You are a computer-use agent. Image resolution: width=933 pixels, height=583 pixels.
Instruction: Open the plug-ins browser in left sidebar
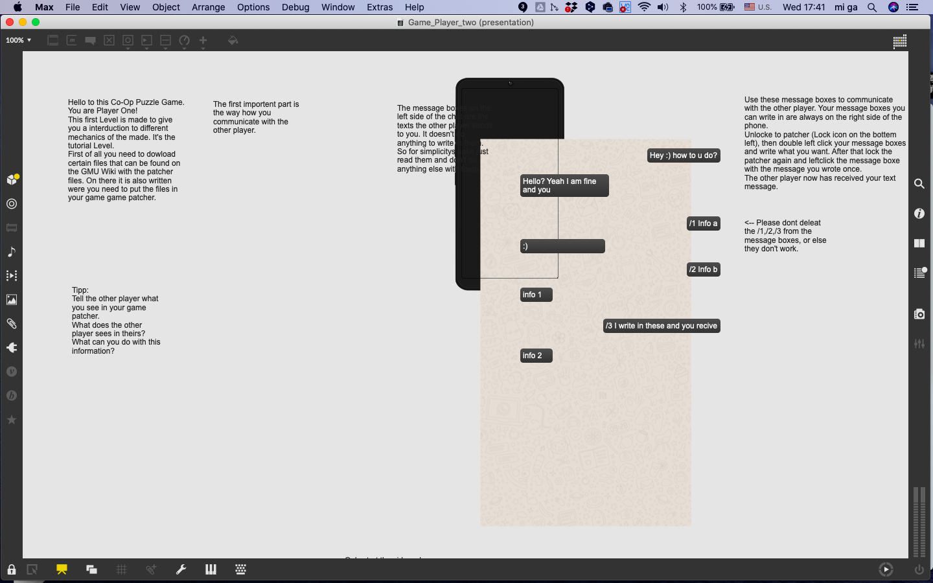tap(12, 347)
